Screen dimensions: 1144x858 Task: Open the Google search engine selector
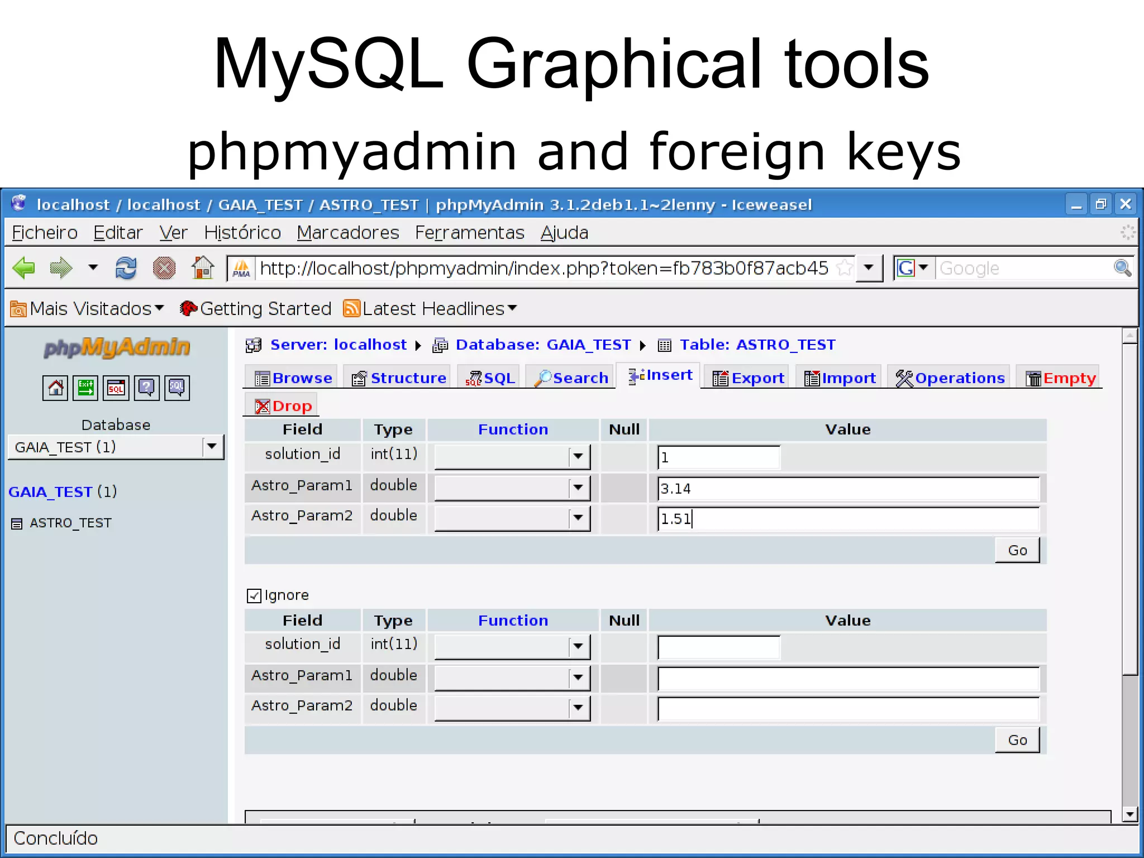click(x=913, y=268)
